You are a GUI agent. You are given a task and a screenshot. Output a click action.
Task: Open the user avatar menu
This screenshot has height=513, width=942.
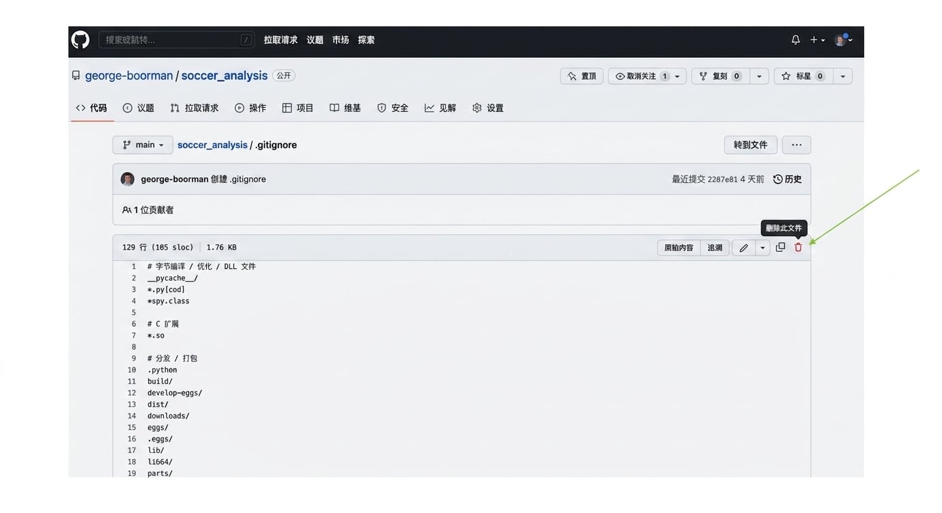coord(843,40)
